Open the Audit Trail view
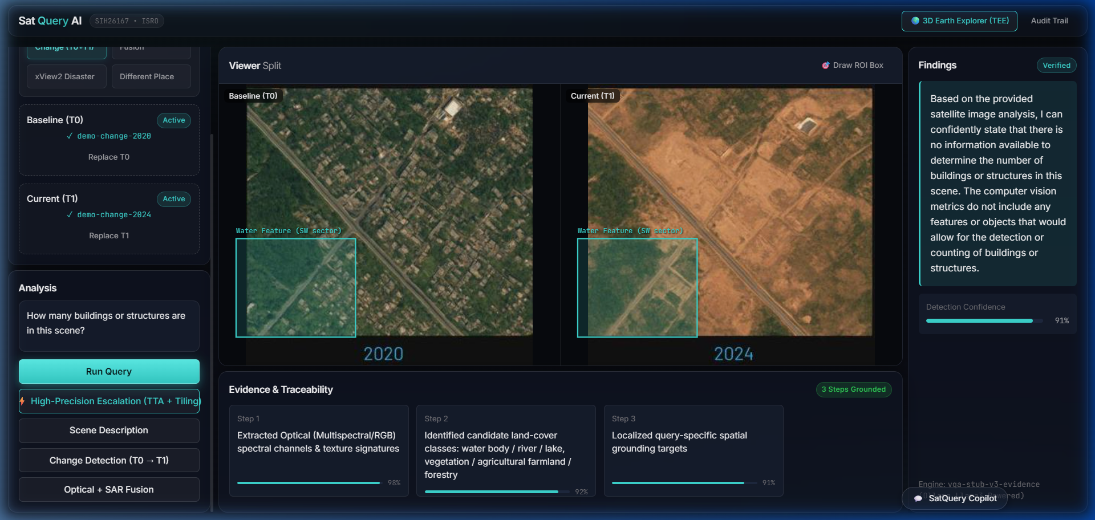 tap(1049, 21)
